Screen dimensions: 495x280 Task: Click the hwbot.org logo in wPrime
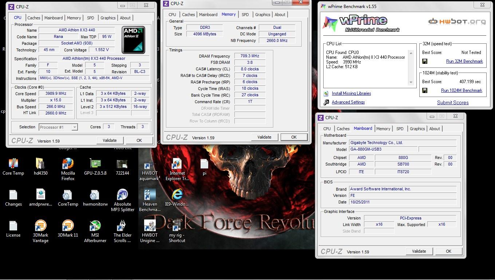pyautogui.click(x=457, y=22)
